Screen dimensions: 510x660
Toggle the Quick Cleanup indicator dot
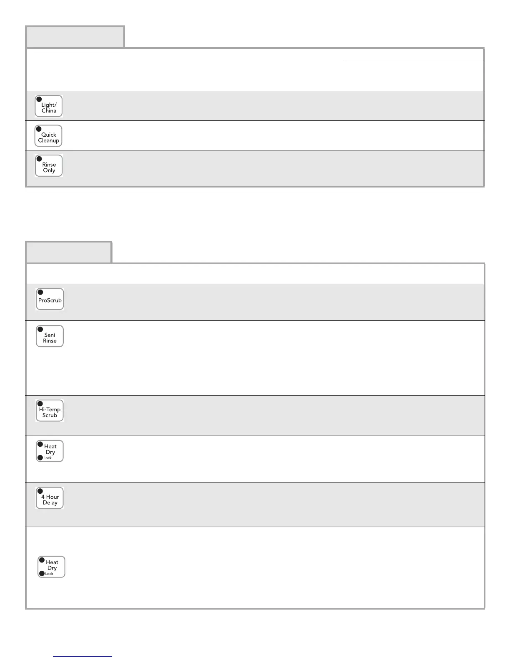[x=39, y=129]
